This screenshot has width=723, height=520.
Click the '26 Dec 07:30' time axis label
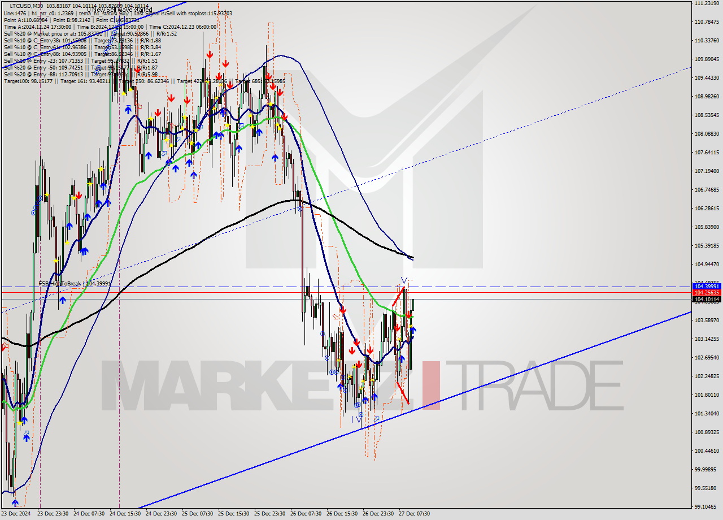[x=306, y=514]
